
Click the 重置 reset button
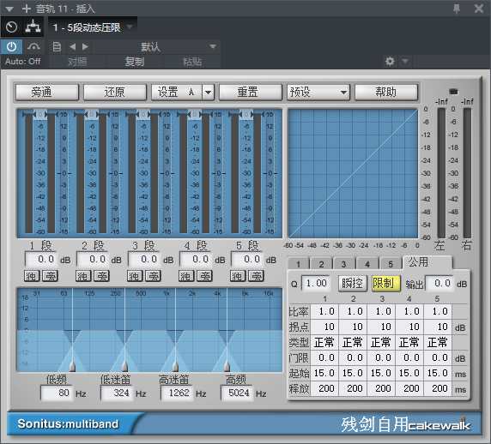[251, 93]
